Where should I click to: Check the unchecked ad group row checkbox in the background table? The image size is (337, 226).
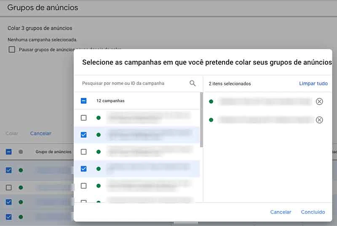(8, 188)
